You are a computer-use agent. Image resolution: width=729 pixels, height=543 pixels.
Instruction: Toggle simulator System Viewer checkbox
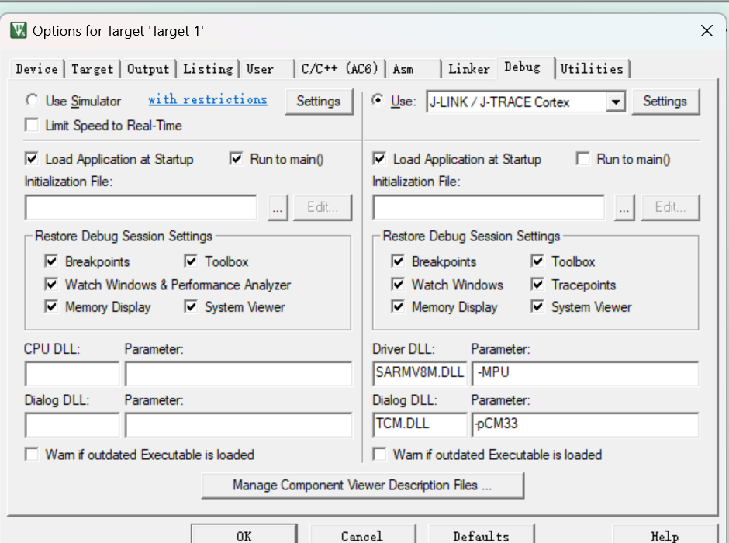(191, 306)
